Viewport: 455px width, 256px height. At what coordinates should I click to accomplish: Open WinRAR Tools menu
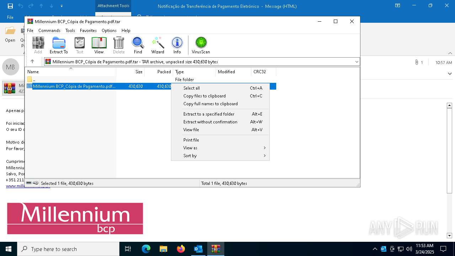coord(70,31)
